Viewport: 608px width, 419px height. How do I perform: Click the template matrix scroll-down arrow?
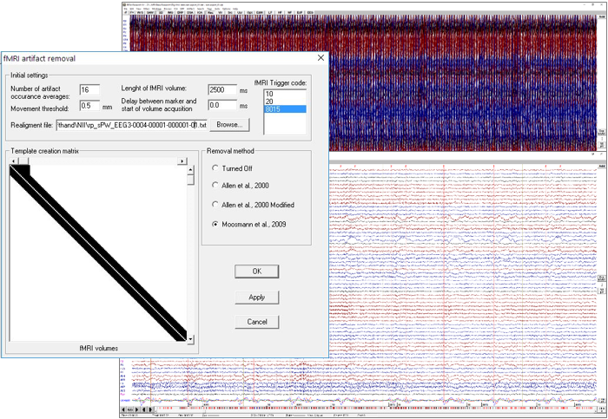[190, 339]
